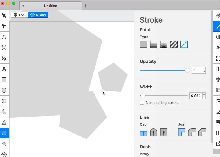Click the Stroke panel scrollbar

(212, 77)
